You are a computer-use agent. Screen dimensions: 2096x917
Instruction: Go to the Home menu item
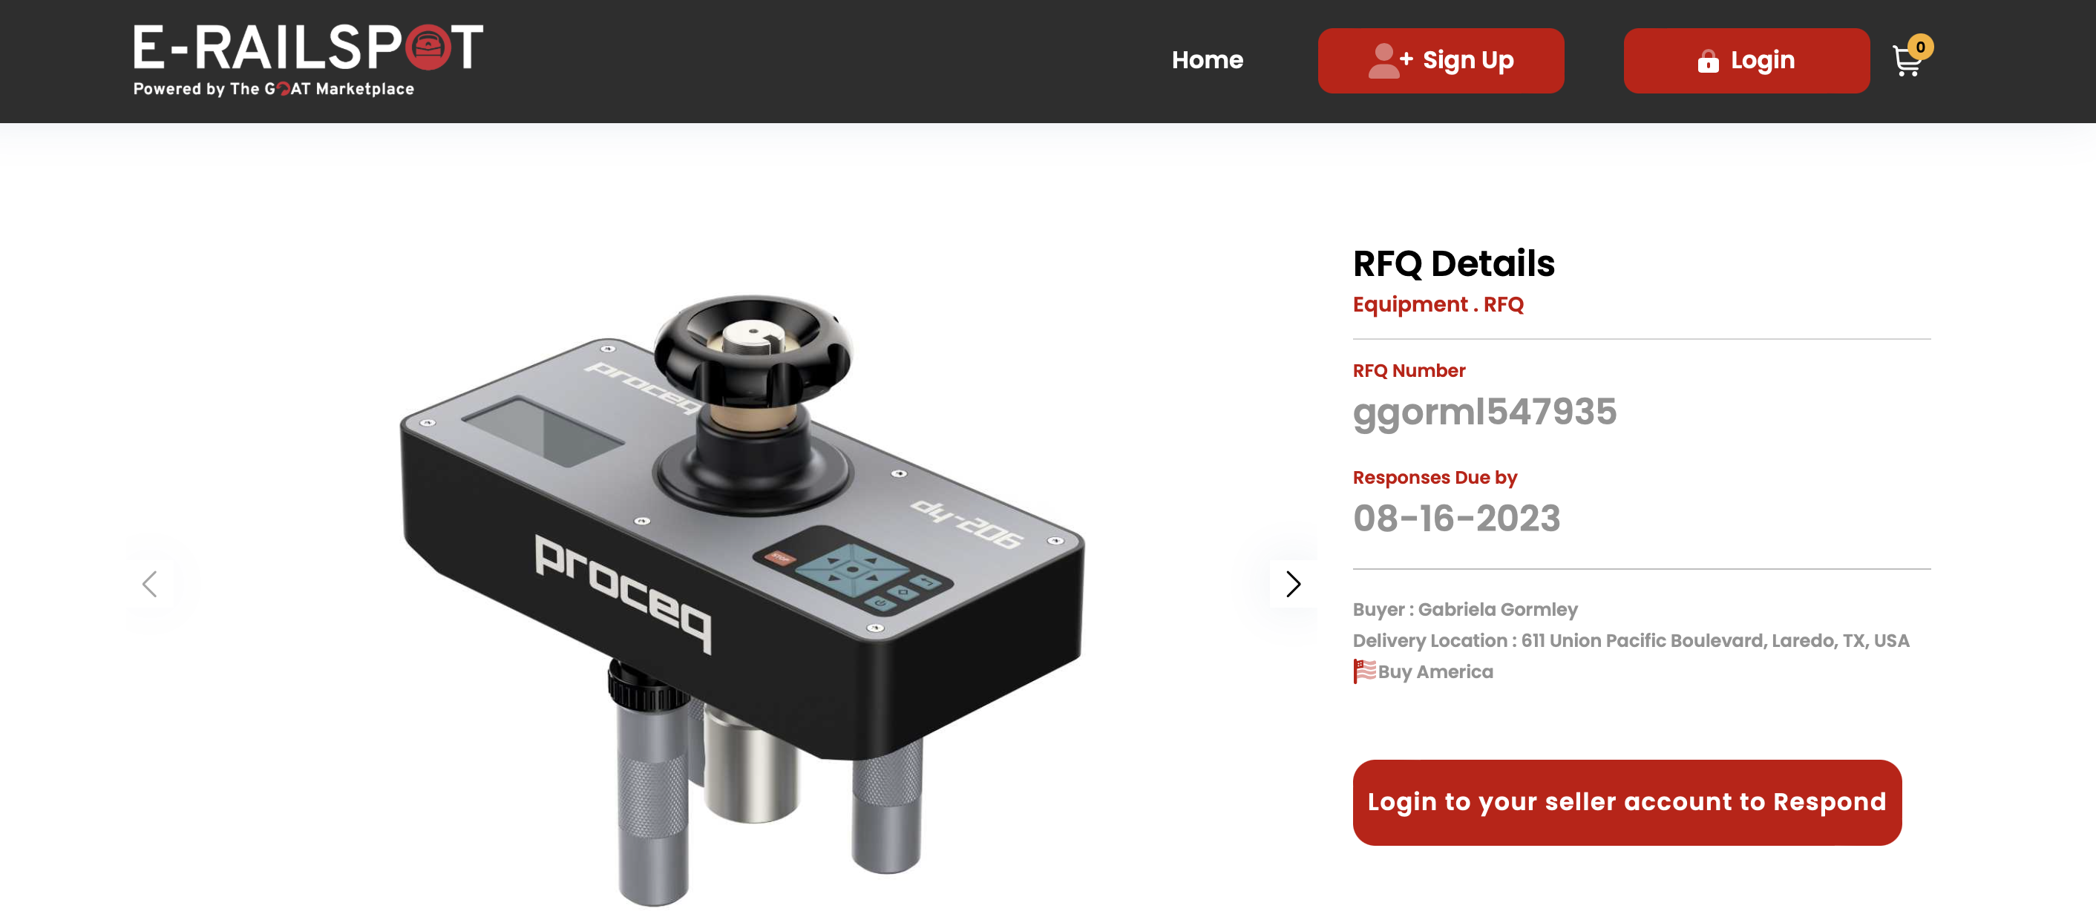pyautogui.click(x=1207, y=60)
